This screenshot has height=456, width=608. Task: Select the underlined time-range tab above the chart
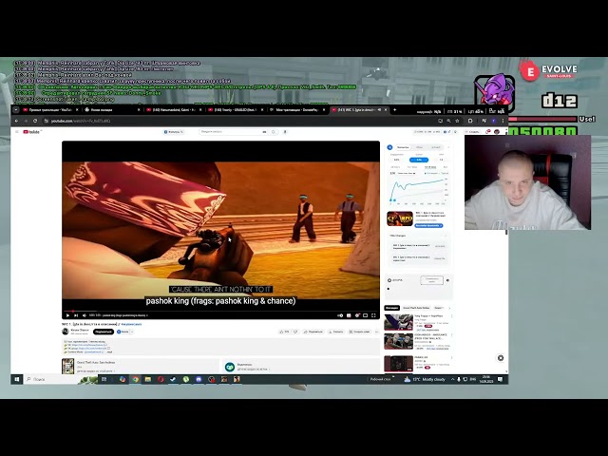[x=430, y=167]
